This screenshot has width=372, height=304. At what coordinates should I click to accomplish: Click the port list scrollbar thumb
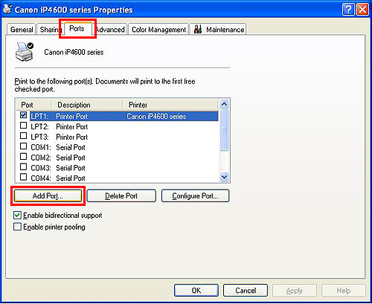[x=224, y=130]
